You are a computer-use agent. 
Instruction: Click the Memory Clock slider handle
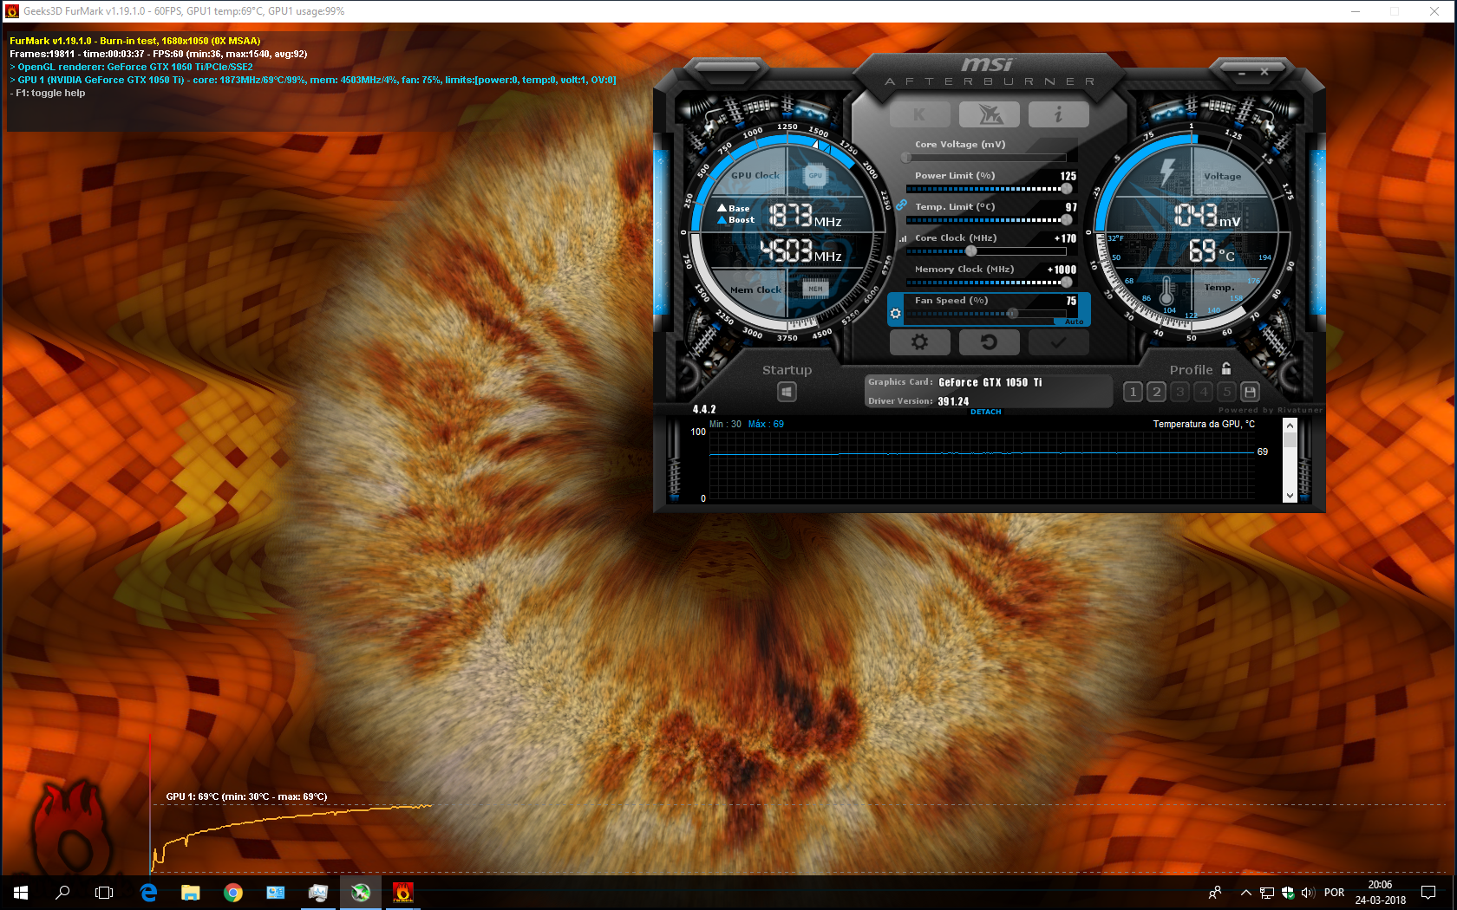1066,283
